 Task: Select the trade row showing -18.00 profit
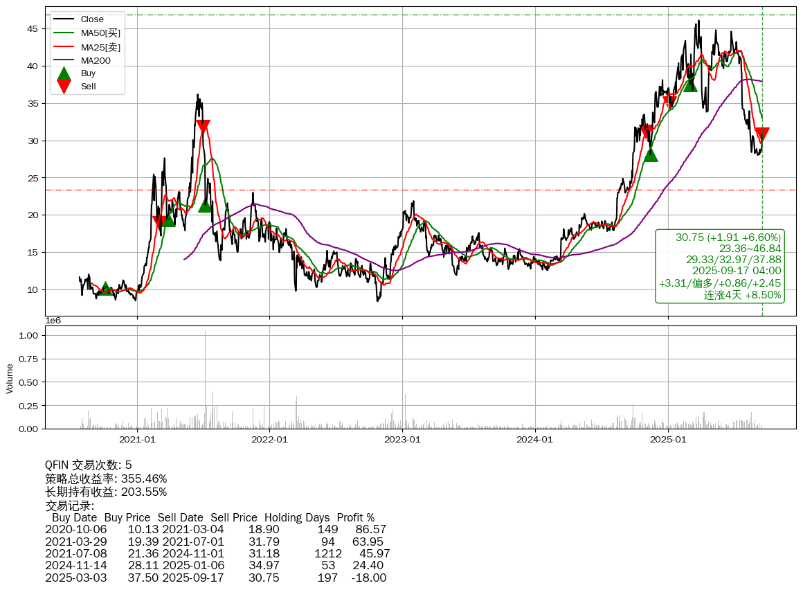[x=215, y=578]
